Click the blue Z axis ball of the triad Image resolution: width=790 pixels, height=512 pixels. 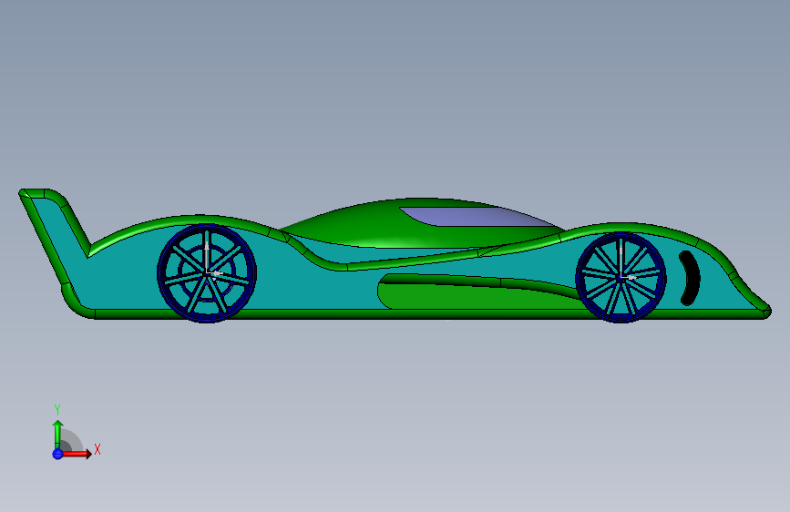pos(57,454)
